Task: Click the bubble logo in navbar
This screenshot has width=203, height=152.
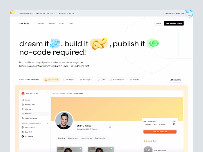Action: [24, 23]
